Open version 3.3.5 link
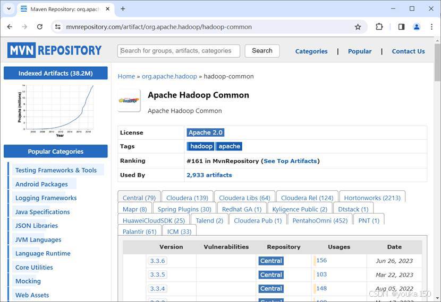Image resolution: width=441 pixels, height=302 pixels. click(157, 274)
